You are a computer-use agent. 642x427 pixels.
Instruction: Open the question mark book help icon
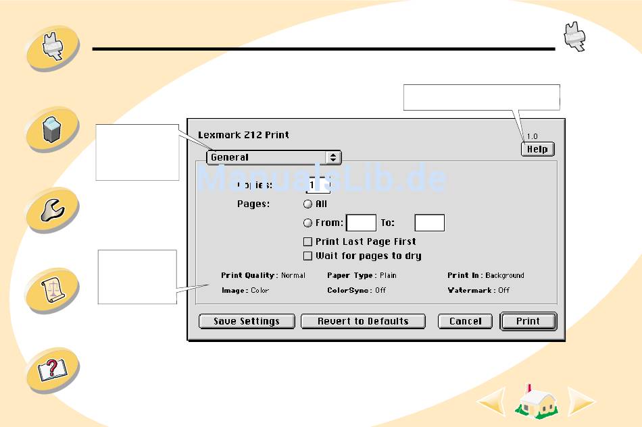tap(52, 370)
